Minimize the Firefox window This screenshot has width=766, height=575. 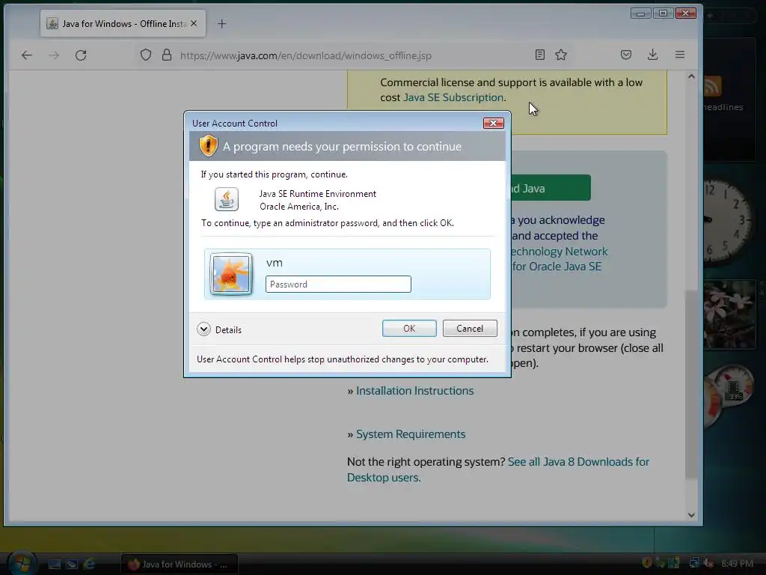pyautogui.click(x=640, y=13)
